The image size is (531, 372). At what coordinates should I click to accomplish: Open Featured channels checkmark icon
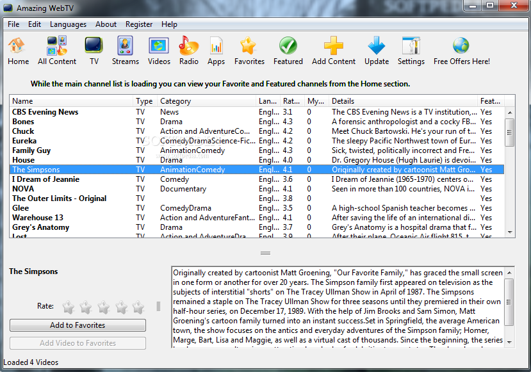(288, 45)
